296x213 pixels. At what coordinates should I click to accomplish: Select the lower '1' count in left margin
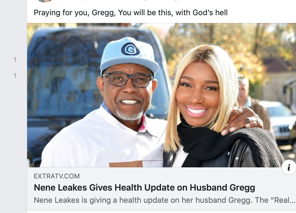(15, 76)
